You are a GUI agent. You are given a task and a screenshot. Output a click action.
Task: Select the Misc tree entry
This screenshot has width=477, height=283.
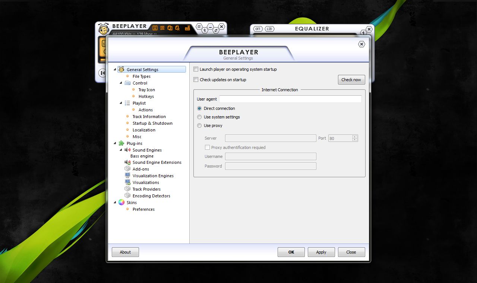[137, 137]
